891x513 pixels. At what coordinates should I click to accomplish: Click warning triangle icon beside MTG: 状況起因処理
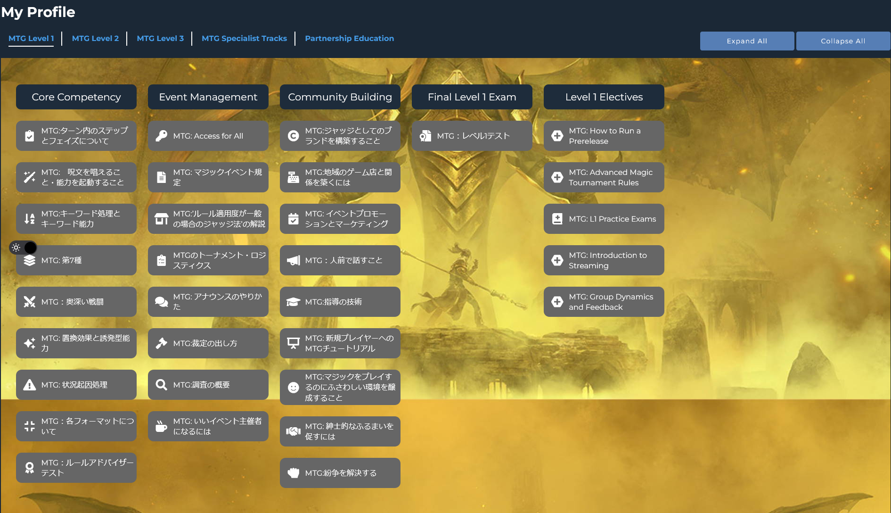29,385
